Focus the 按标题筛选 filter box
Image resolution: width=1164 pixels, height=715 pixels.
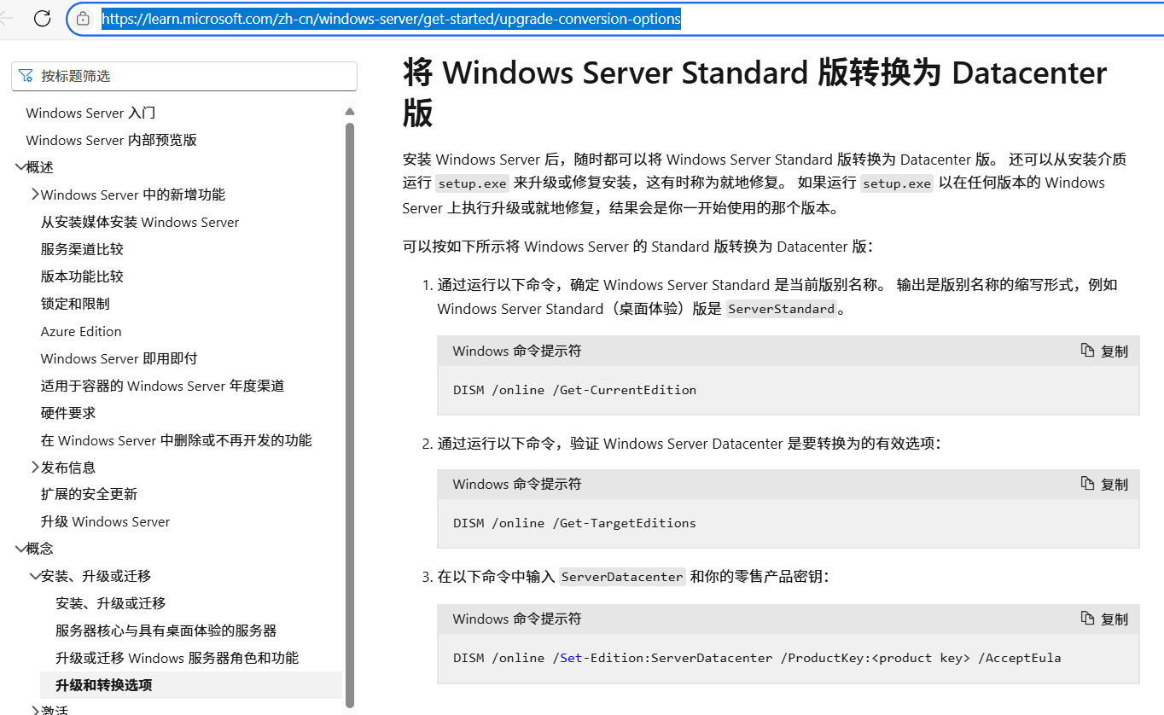tap(184, 76)
